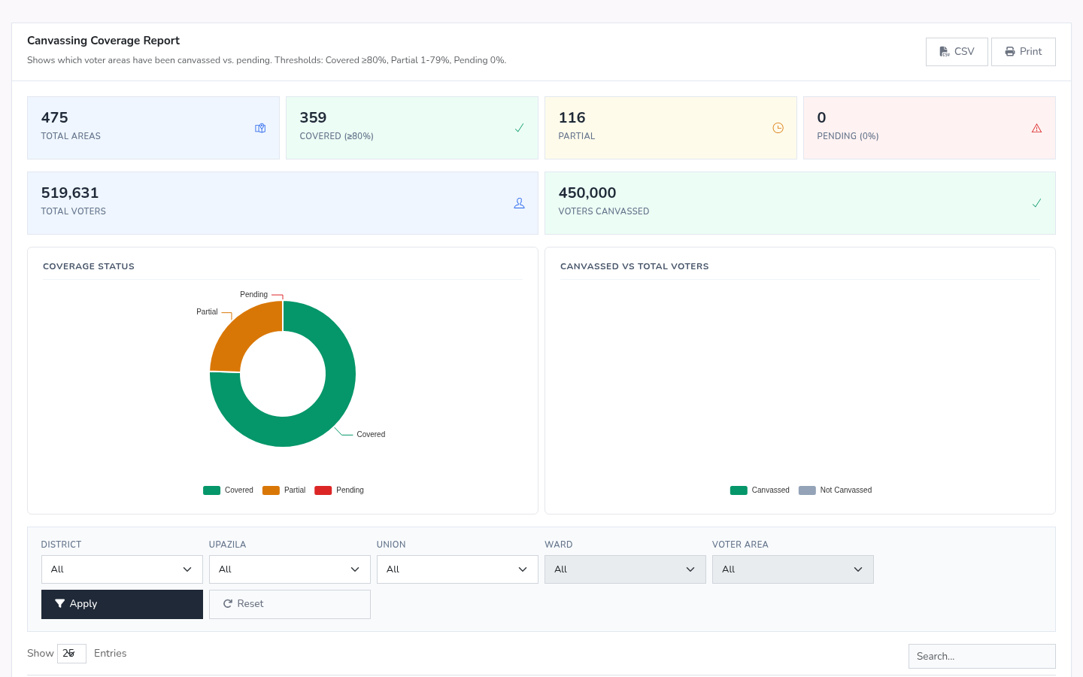
Task: Toggle Partial series in donut chart legend
Action: pos(284,490)
